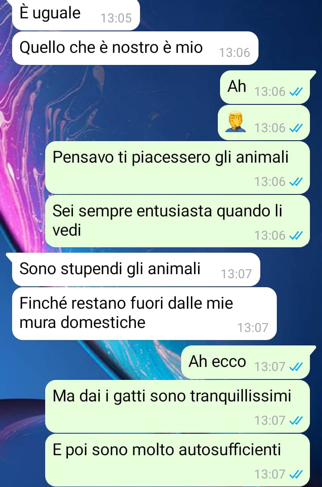Tap read checkmarks on 'Ah ecco' message

tap(296, 367)
